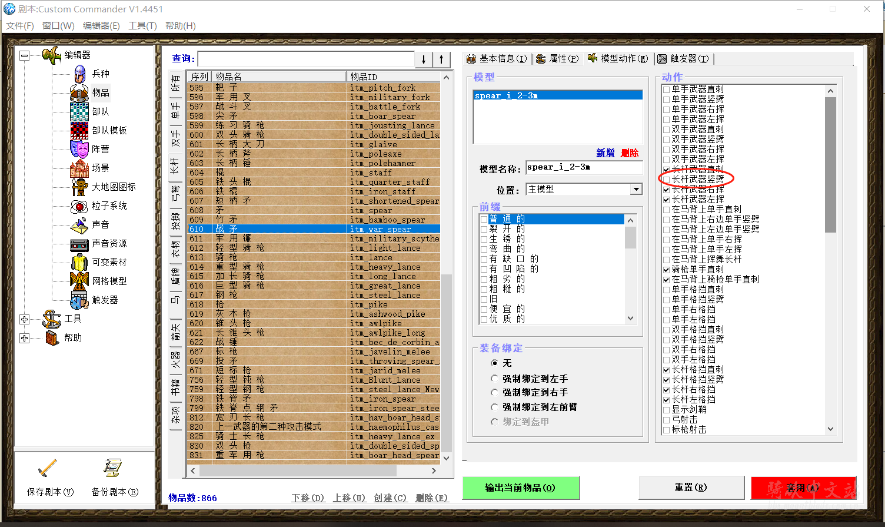Viewport: 885px width, 527px height.
Task: Open the 声音 speaker icon
Action: [79, 224]
